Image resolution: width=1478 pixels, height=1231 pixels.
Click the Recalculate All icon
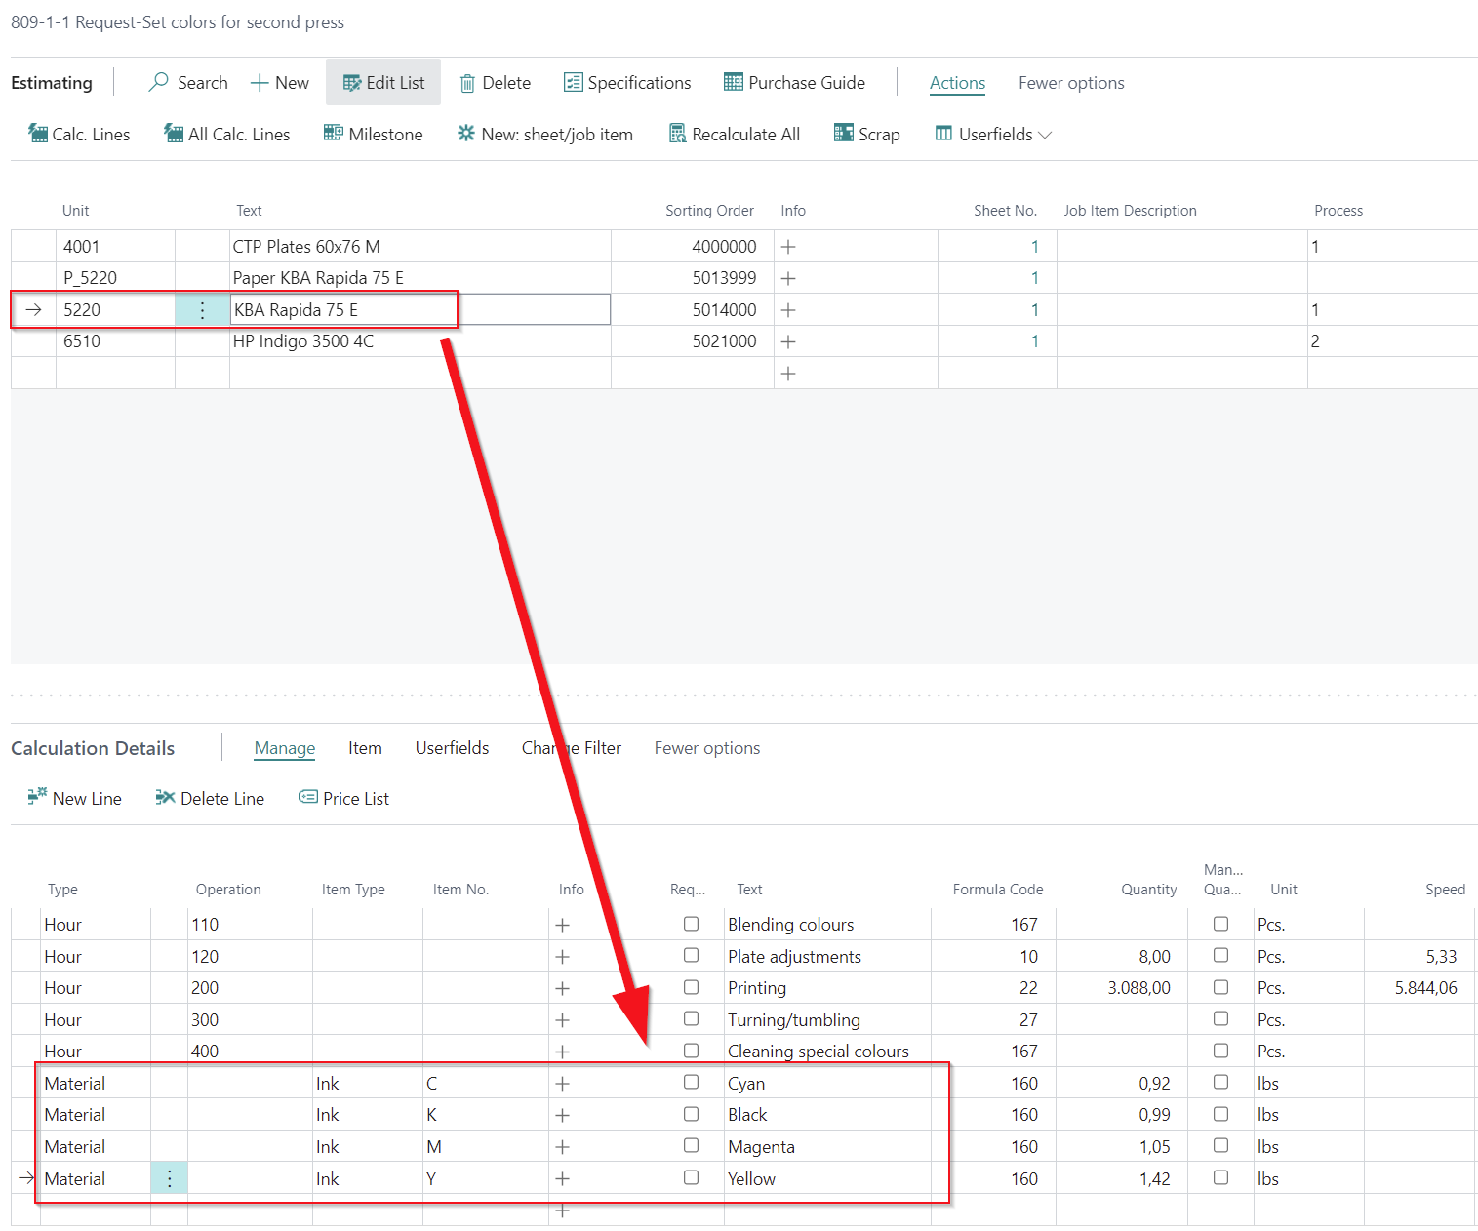click(x=677, y=133)
